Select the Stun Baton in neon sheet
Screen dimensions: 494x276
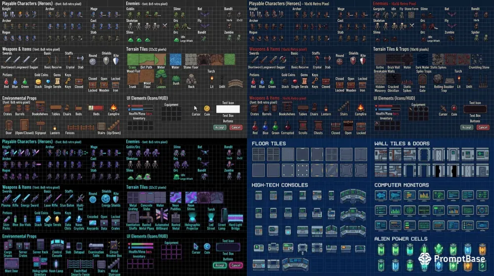click(69, 198)
